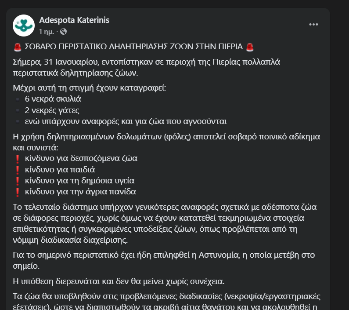Viewport: 349px width, 310px height.
Task: Click the paragraph starting "Σήμερα, 31 Ιανουαρίου"
Action: 147,67
